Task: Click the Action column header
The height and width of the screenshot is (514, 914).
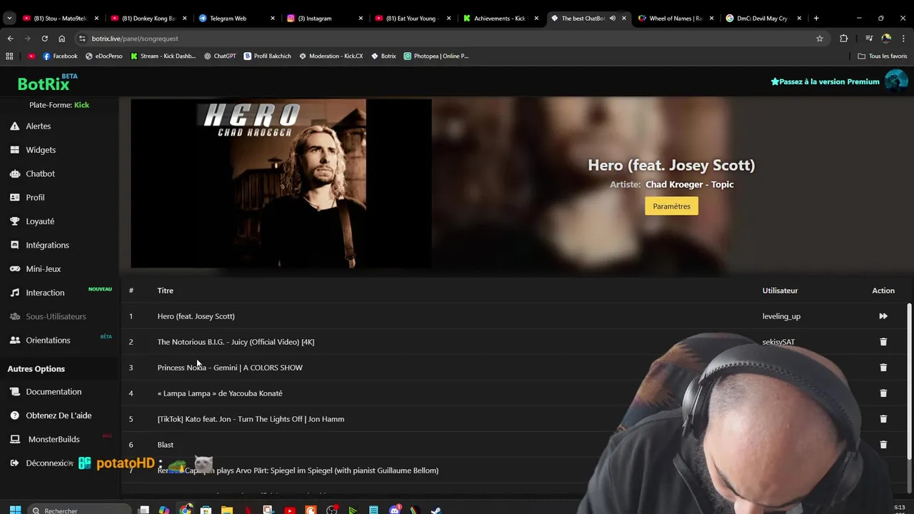Action: (x=883, y=291)
